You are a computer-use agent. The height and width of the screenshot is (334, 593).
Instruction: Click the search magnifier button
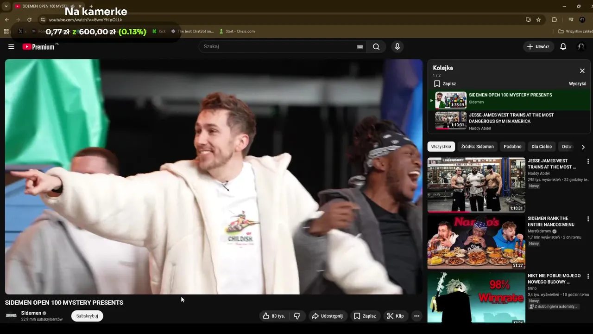coord(376,46)
